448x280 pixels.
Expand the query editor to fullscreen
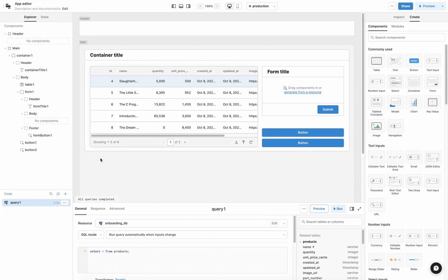(359, 209)
